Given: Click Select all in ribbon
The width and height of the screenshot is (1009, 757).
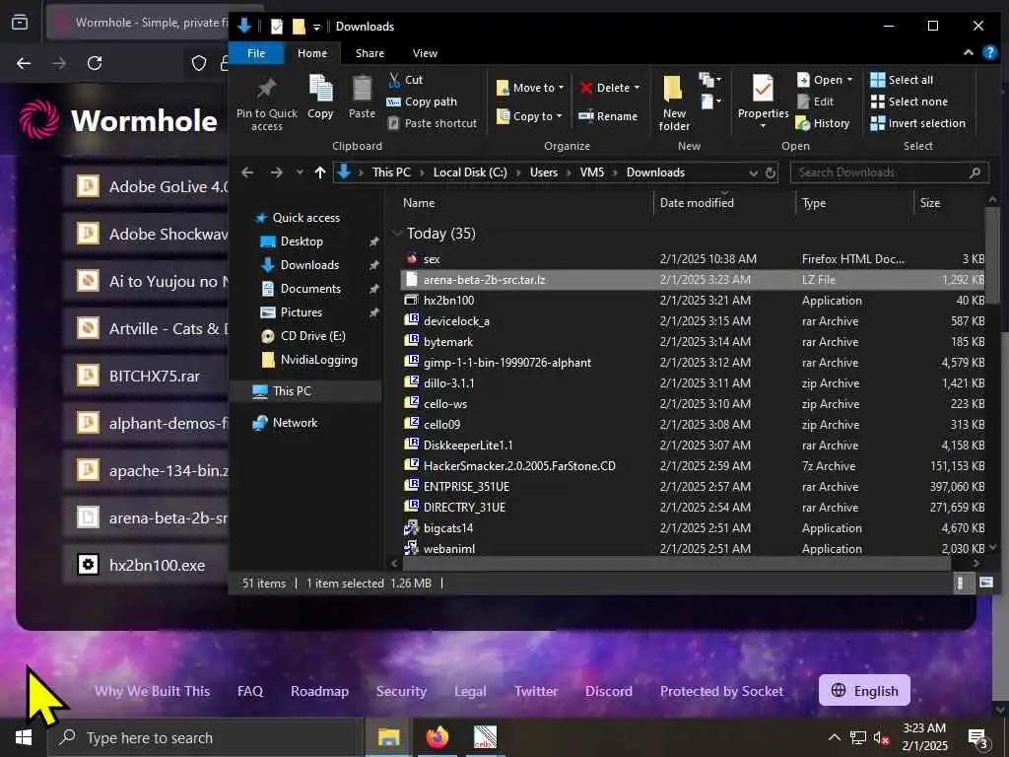Looking at the screenshot, I should [902, 80].
